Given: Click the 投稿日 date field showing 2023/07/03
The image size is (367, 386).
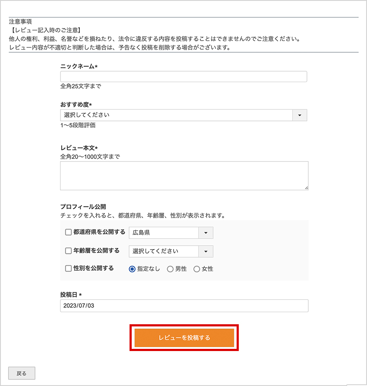Looking at the screenshot, I should pyautogui.click(x=184, y=306).
